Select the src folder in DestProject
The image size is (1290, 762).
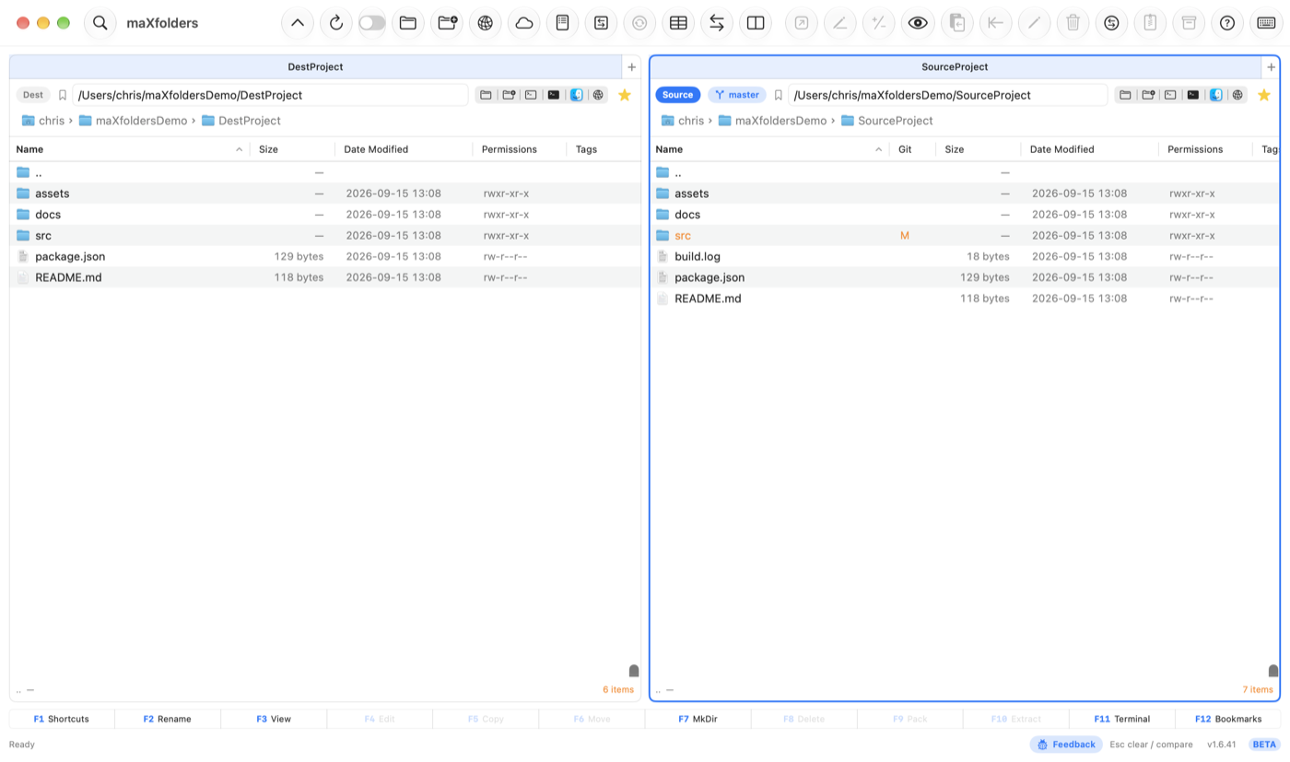pos(325,236)
